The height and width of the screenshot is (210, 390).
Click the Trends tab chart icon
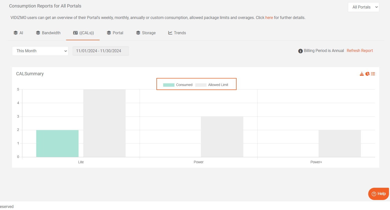click(170, 33)
